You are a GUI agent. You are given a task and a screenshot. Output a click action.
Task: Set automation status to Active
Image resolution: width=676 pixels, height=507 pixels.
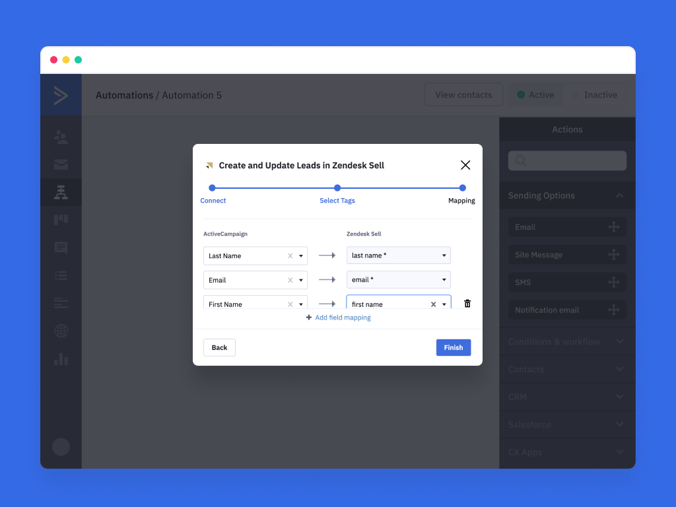pyautogui.click(x=535, y=95)
